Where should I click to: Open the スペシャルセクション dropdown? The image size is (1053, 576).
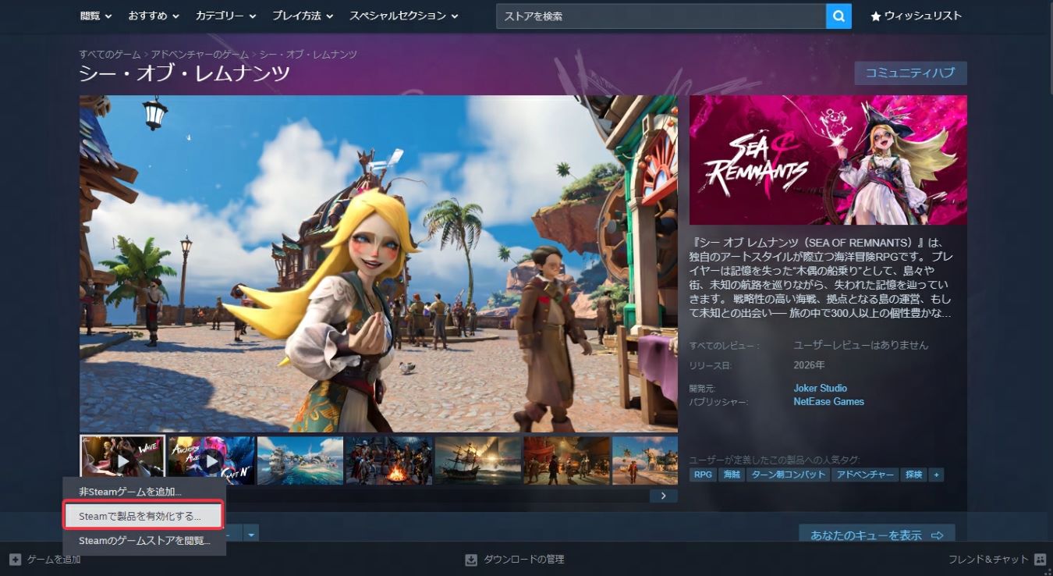[x=403, y=16]
